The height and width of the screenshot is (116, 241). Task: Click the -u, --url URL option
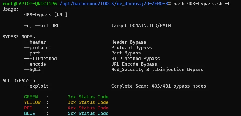click(42, 25)
